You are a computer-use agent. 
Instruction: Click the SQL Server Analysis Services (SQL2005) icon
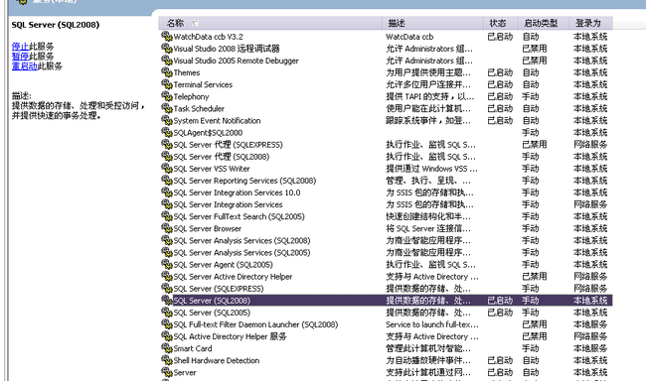point(166,252)
